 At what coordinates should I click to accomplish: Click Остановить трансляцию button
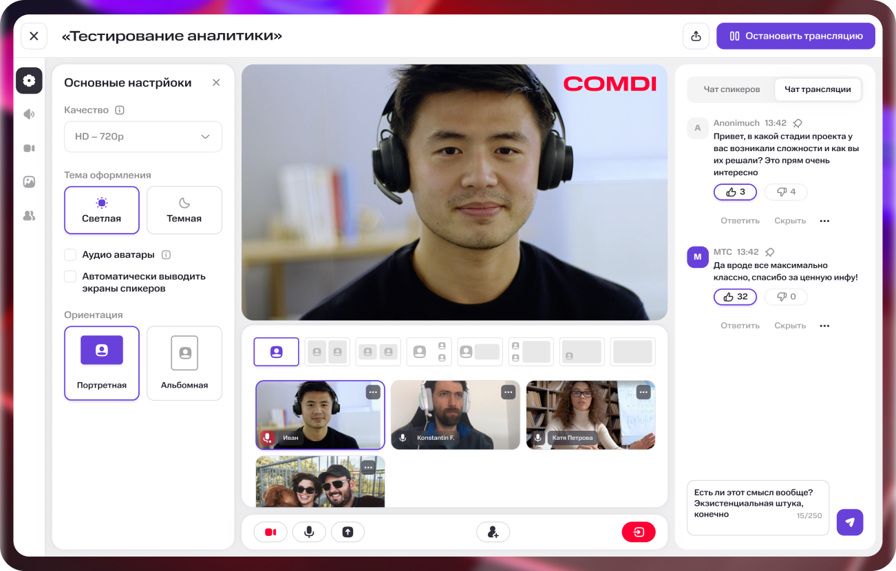pyautogui.click(x=796, y=36)
